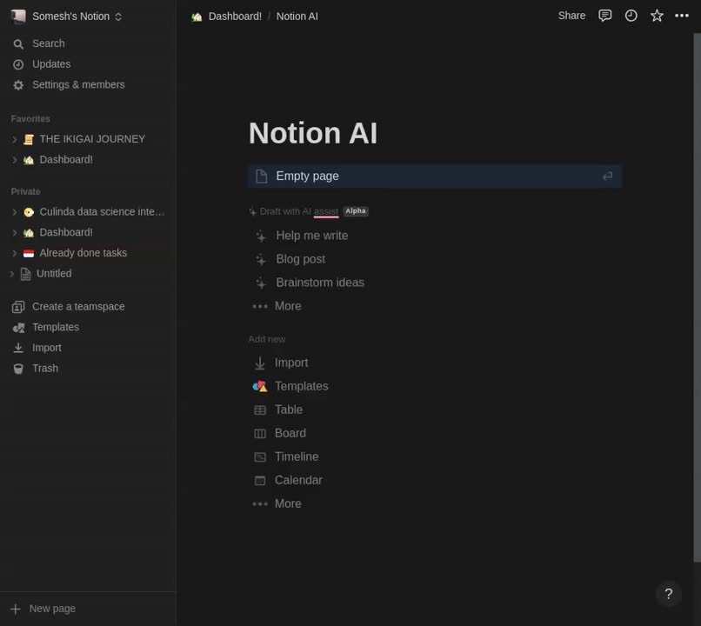Click the Private section header

tap(25, 191)
